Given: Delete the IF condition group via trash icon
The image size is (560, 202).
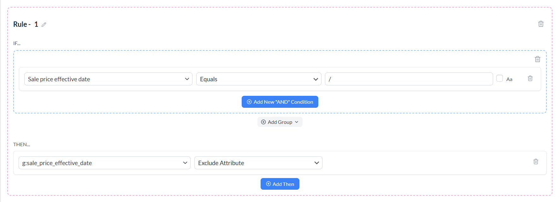Looking at the screenshot, I should coord(538,59).
